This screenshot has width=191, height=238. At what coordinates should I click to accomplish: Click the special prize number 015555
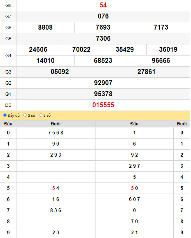103,105
